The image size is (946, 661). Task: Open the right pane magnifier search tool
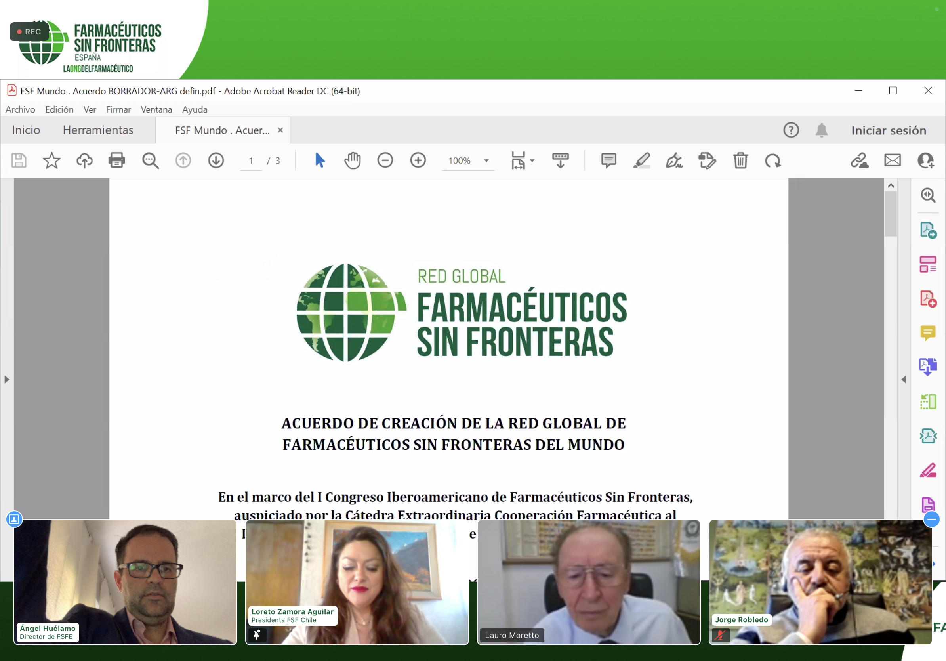(x=928, y=195)
